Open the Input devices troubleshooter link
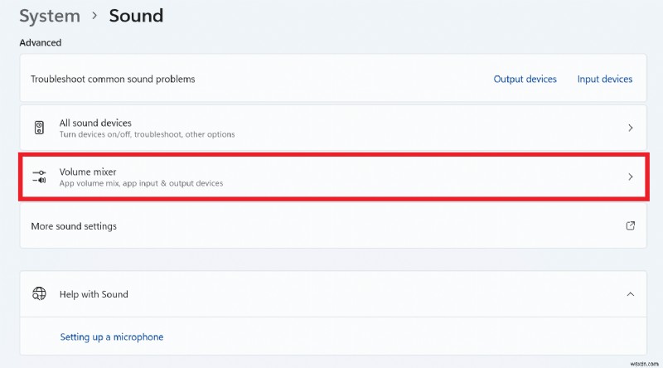Image resolution: width=663 pixels, height=368 pixels. pos(605,80)
